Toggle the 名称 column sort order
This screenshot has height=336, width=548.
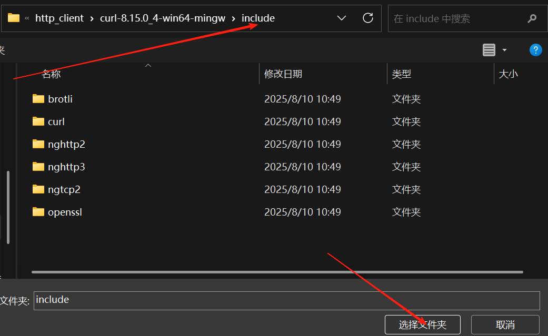click(51, 74)
